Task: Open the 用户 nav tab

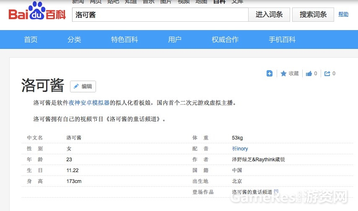Action: (x=175, y=40)
